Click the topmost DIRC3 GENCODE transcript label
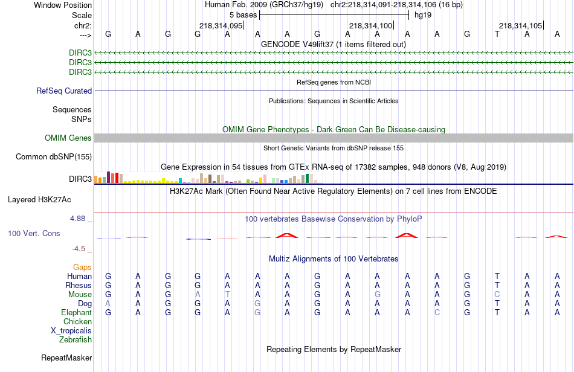Screen dimensions: 574x372 coord(80,53)
